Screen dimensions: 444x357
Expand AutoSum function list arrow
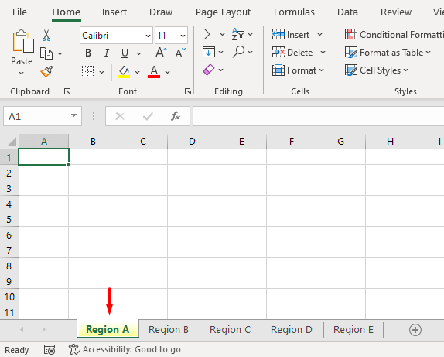pos(222,35)
